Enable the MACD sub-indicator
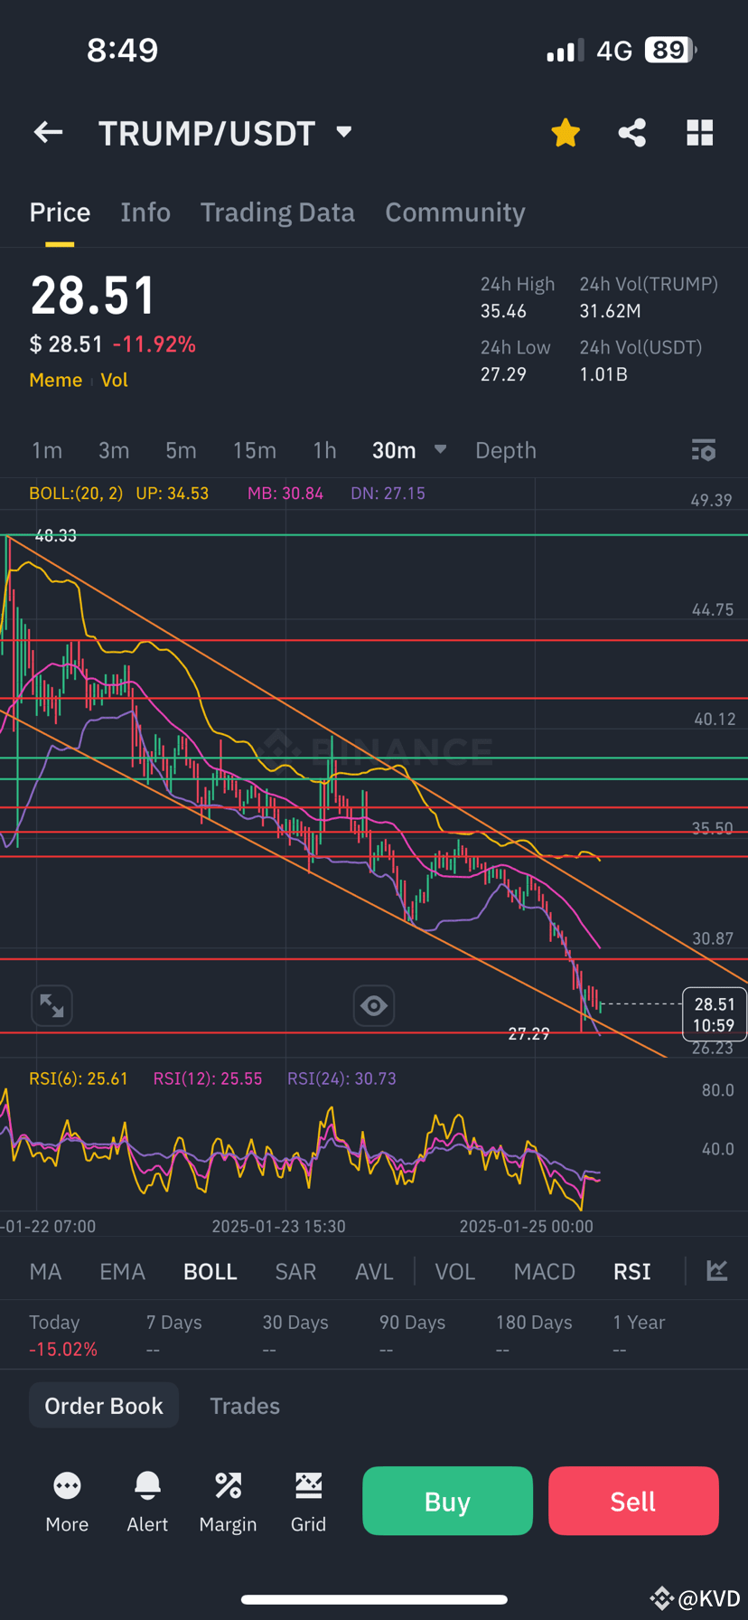Viewport: 748px width, 1620px height. click(x=544, y=1272)
